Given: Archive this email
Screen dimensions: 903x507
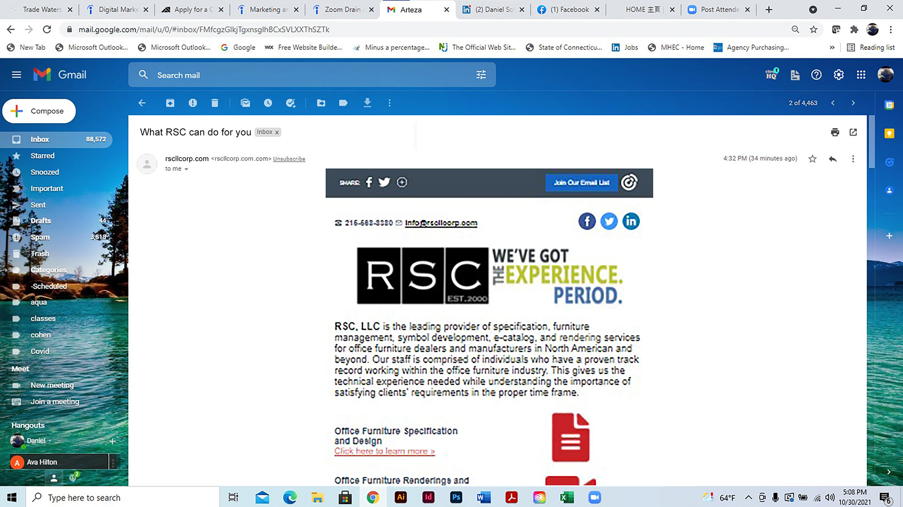Looking at the screenshot, I should tap(170, 103).
